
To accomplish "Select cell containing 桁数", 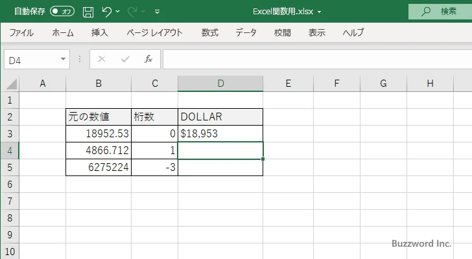I will tap(155, 117).
